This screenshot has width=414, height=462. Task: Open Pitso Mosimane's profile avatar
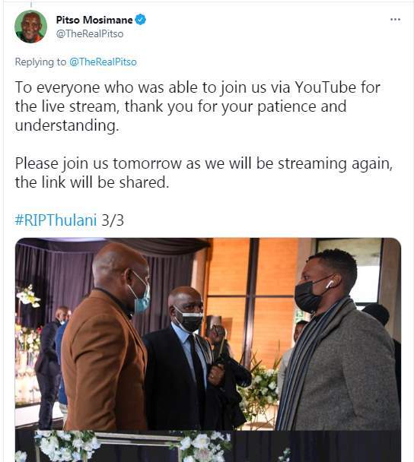pos(30,27)
